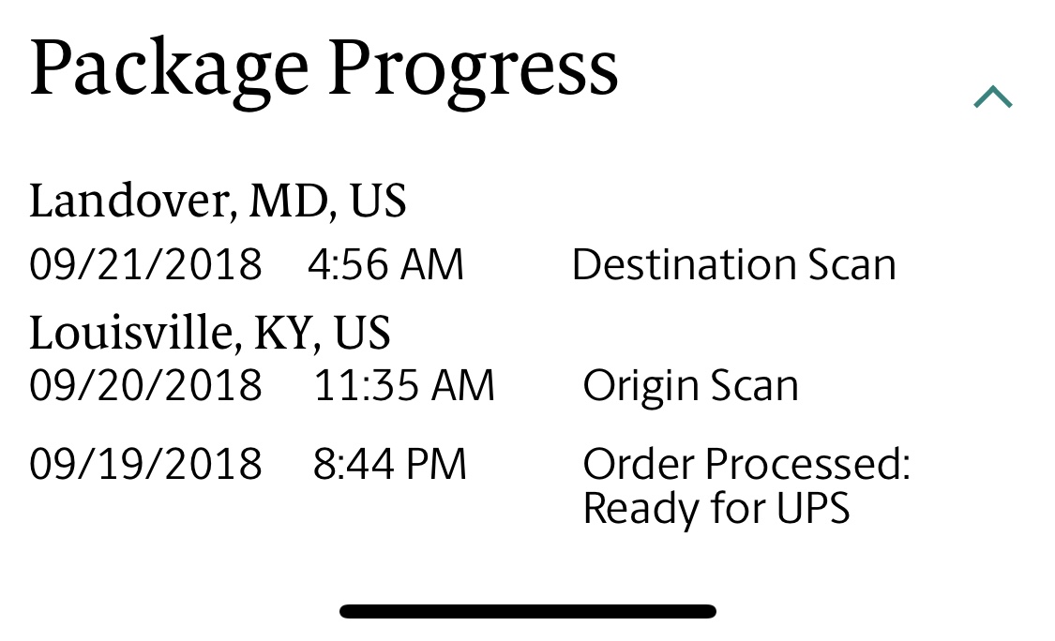Viewport: 1055px width, 641px height.
Task: Tap the 09/21/2018 date entry
Action: pos(145,265)
